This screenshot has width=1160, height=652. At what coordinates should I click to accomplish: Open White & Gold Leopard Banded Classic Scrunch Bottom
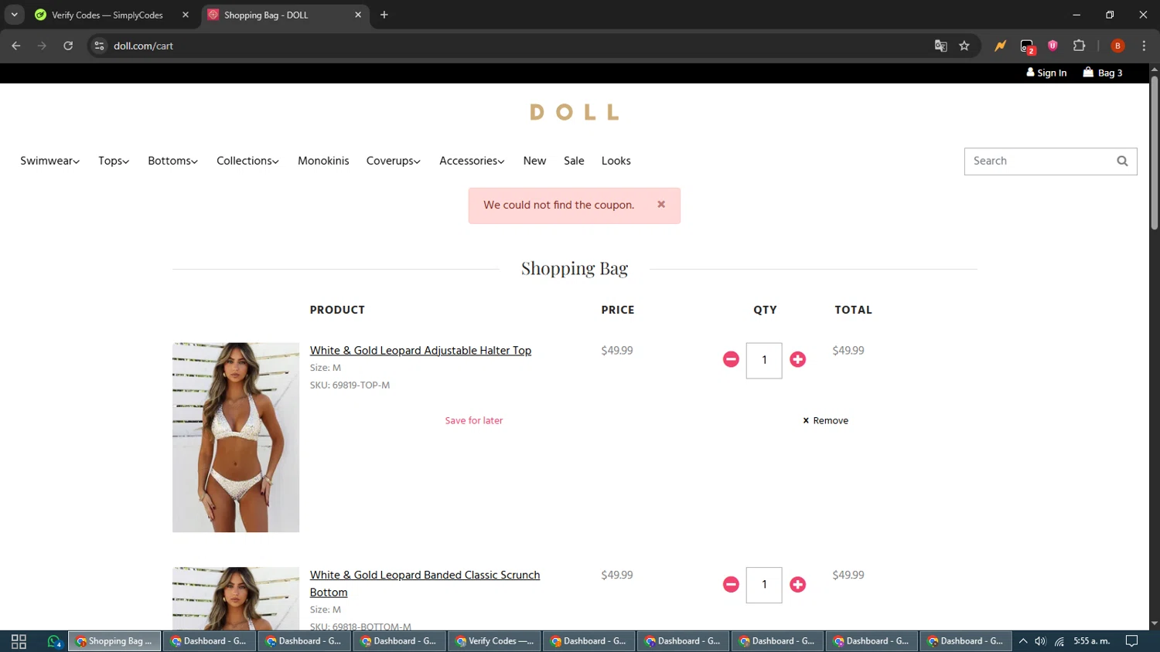pyautogui.click(x=425, y=583)
